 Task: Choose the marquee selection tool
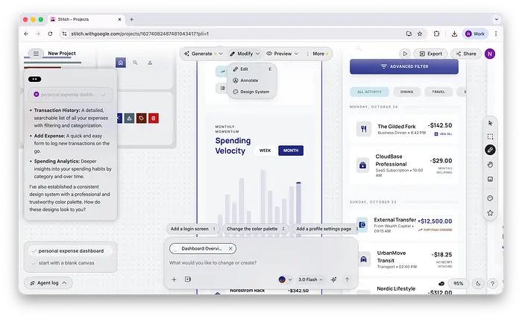coord(490,136)
